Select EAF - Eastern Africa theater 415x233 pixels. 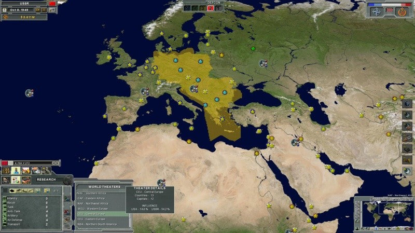click(x=102, y=198)
